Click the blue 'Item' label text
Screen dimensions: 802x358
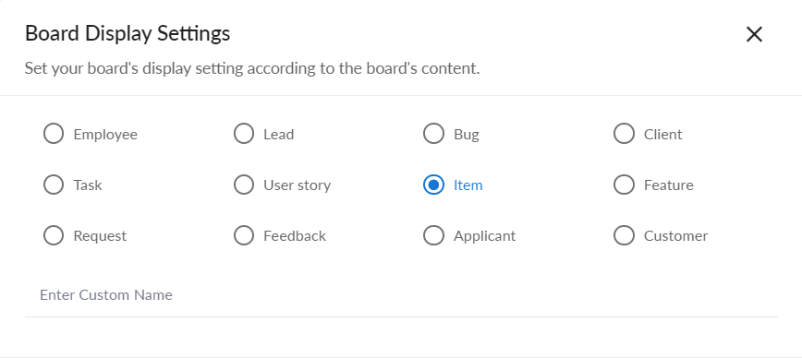click(468, 185)
